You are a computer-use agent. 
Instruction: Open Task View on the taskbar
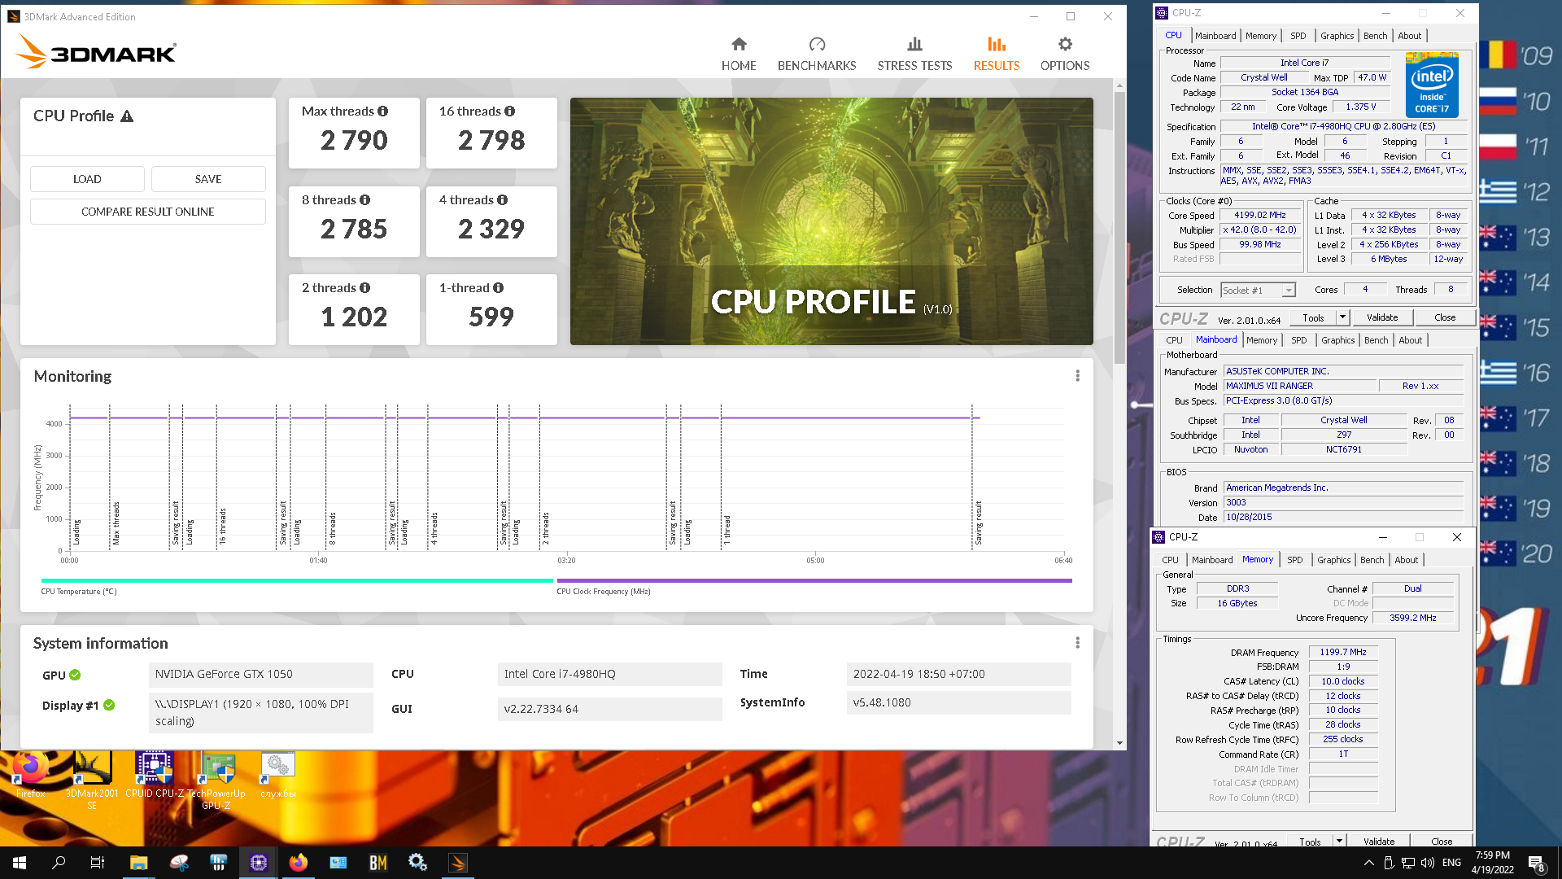[98, 863]
